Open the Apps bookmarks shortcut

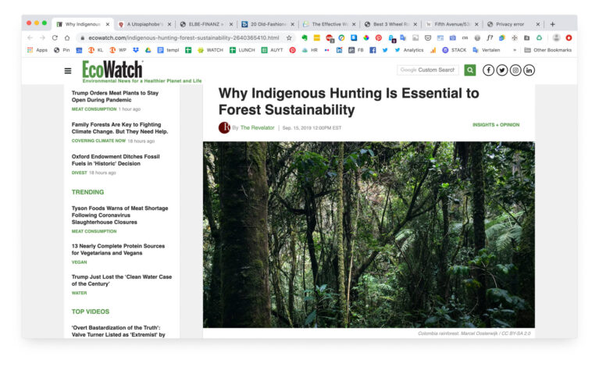[x=37, y=50]
